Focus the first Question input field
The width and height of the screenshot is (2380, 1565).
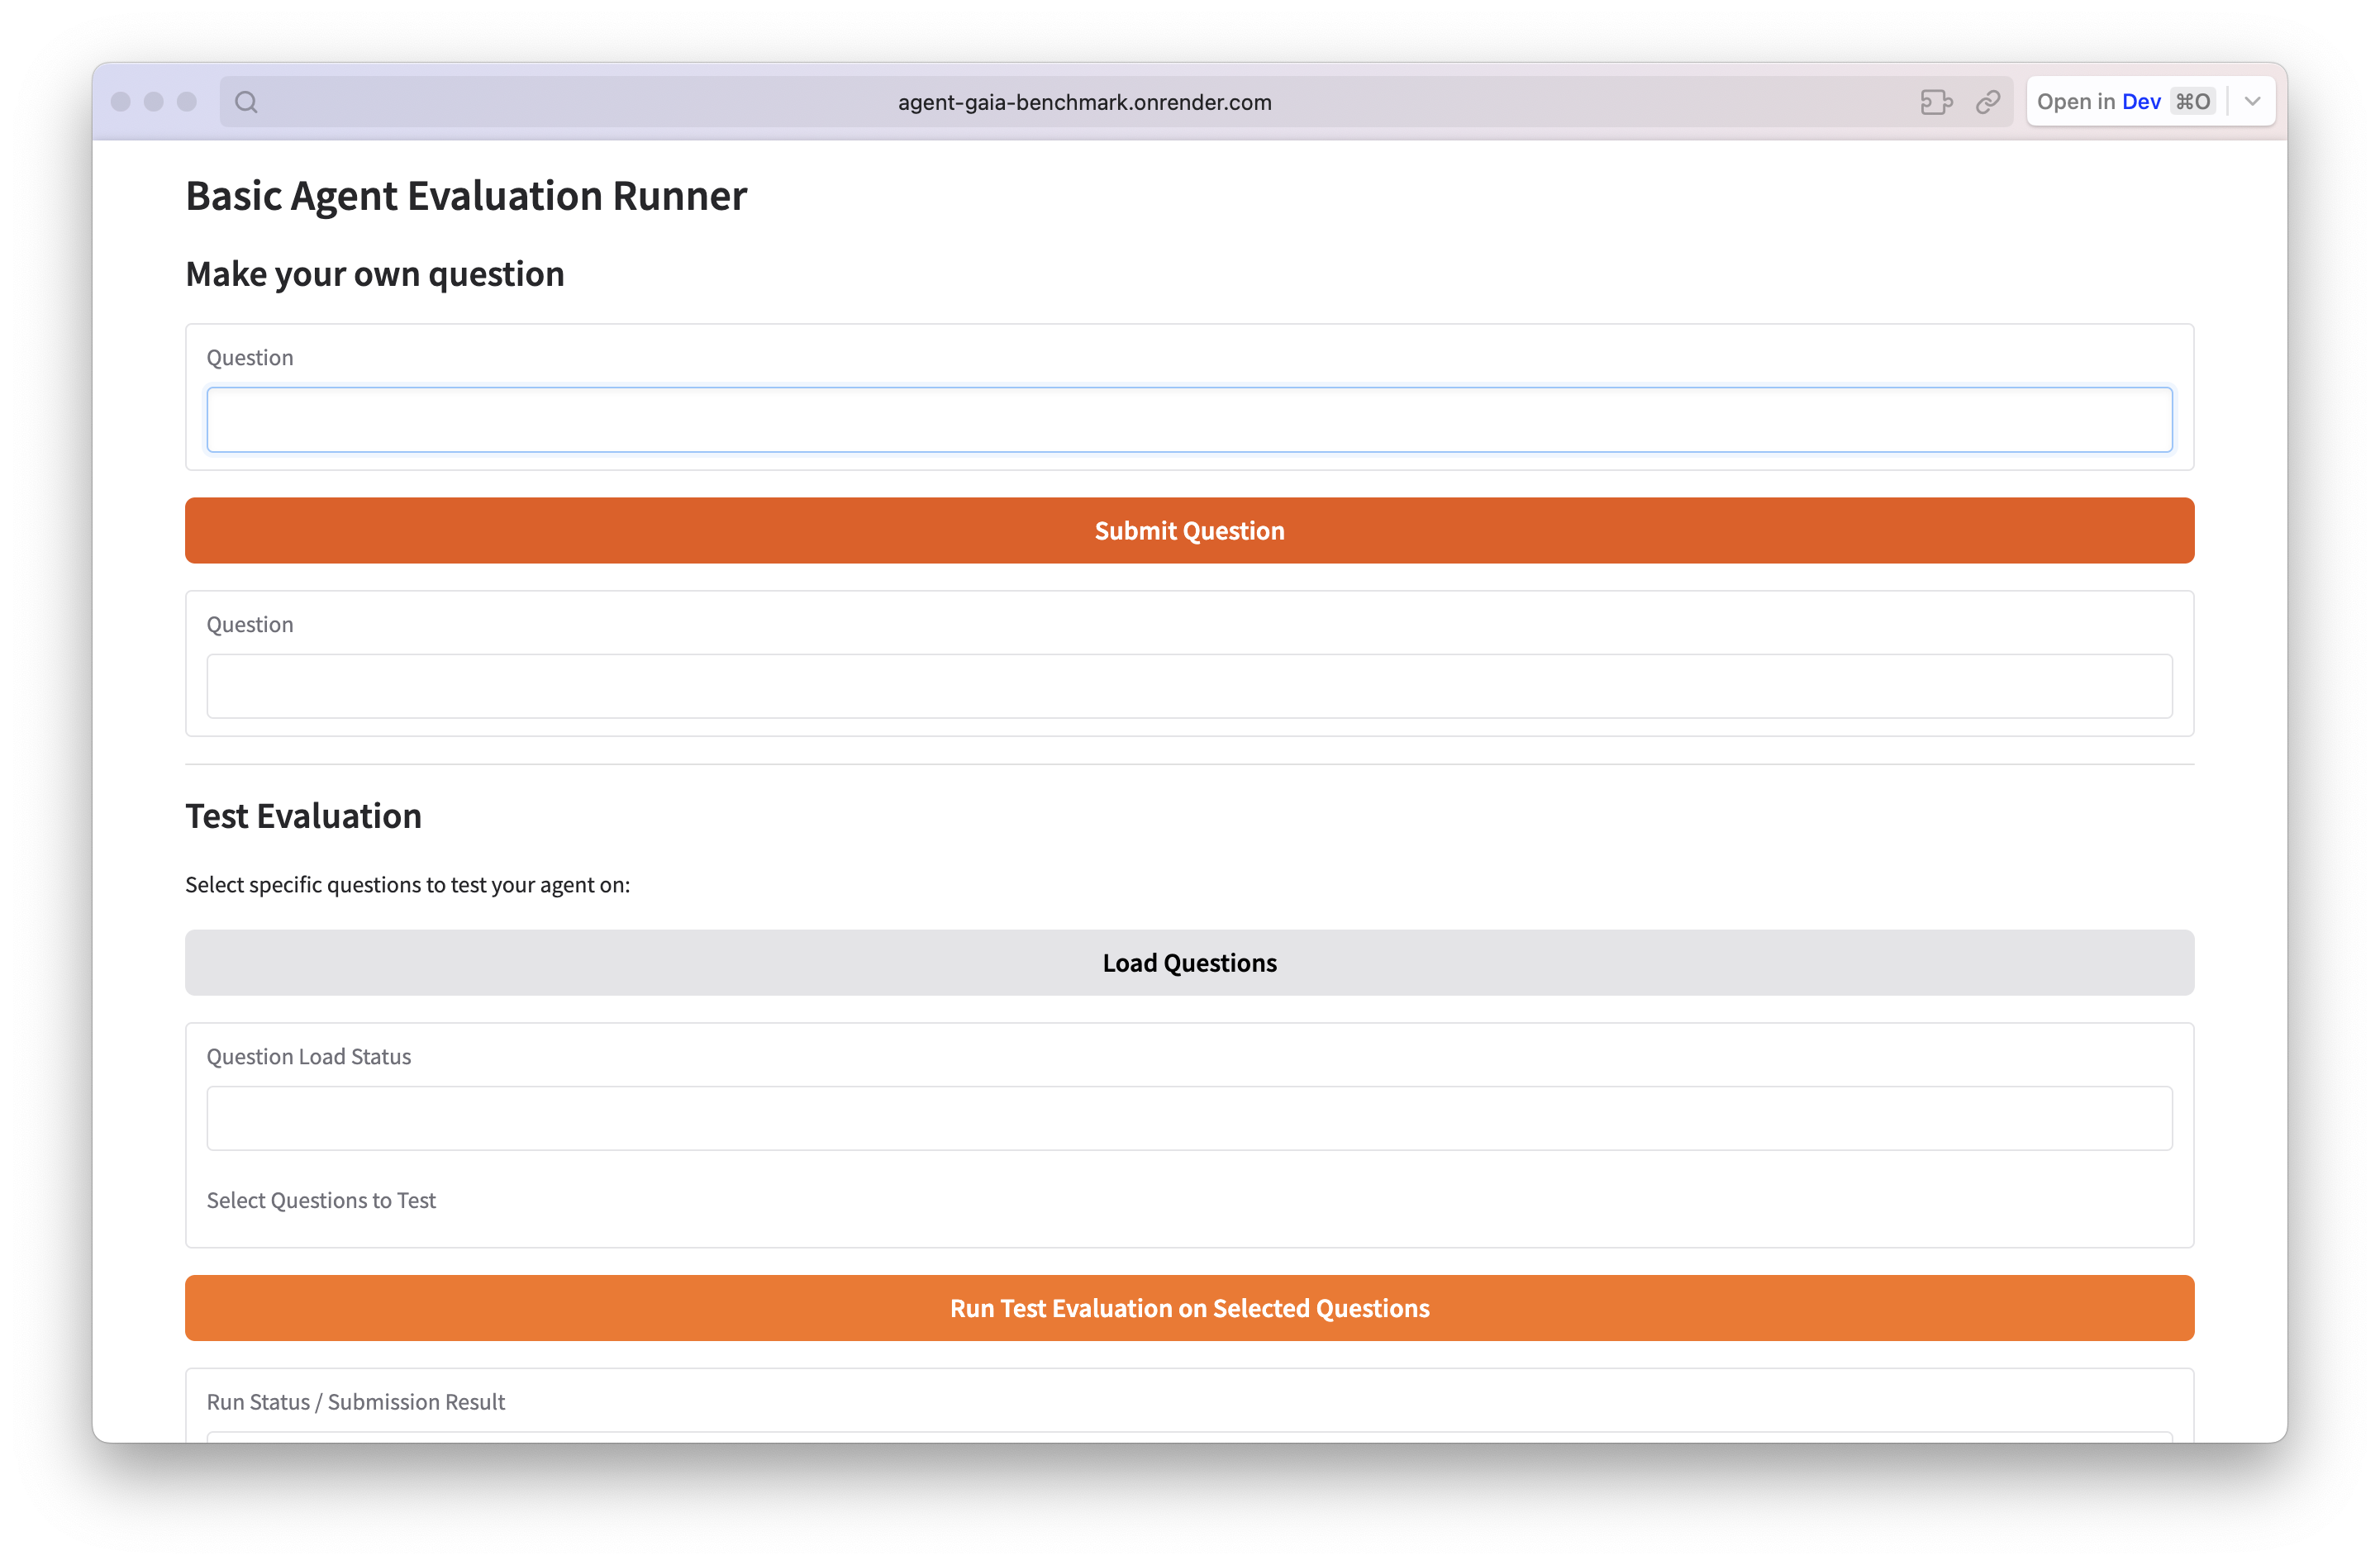pos(1189,420)
